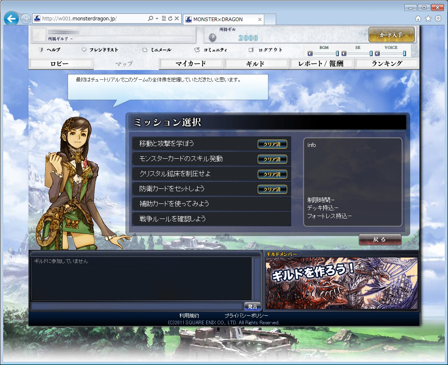Click the SE volume slider handle
This screenshot has height=365, width=448.
(371, 53)
